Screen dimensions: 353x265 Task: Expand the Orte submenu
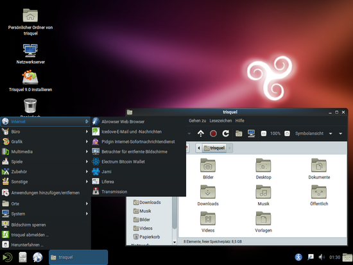pyautogui.click(x=46, y=204)
